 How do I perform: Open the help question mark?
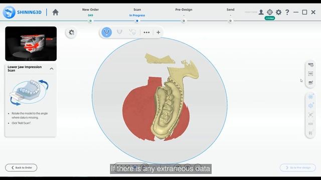(x=287, y=12)
